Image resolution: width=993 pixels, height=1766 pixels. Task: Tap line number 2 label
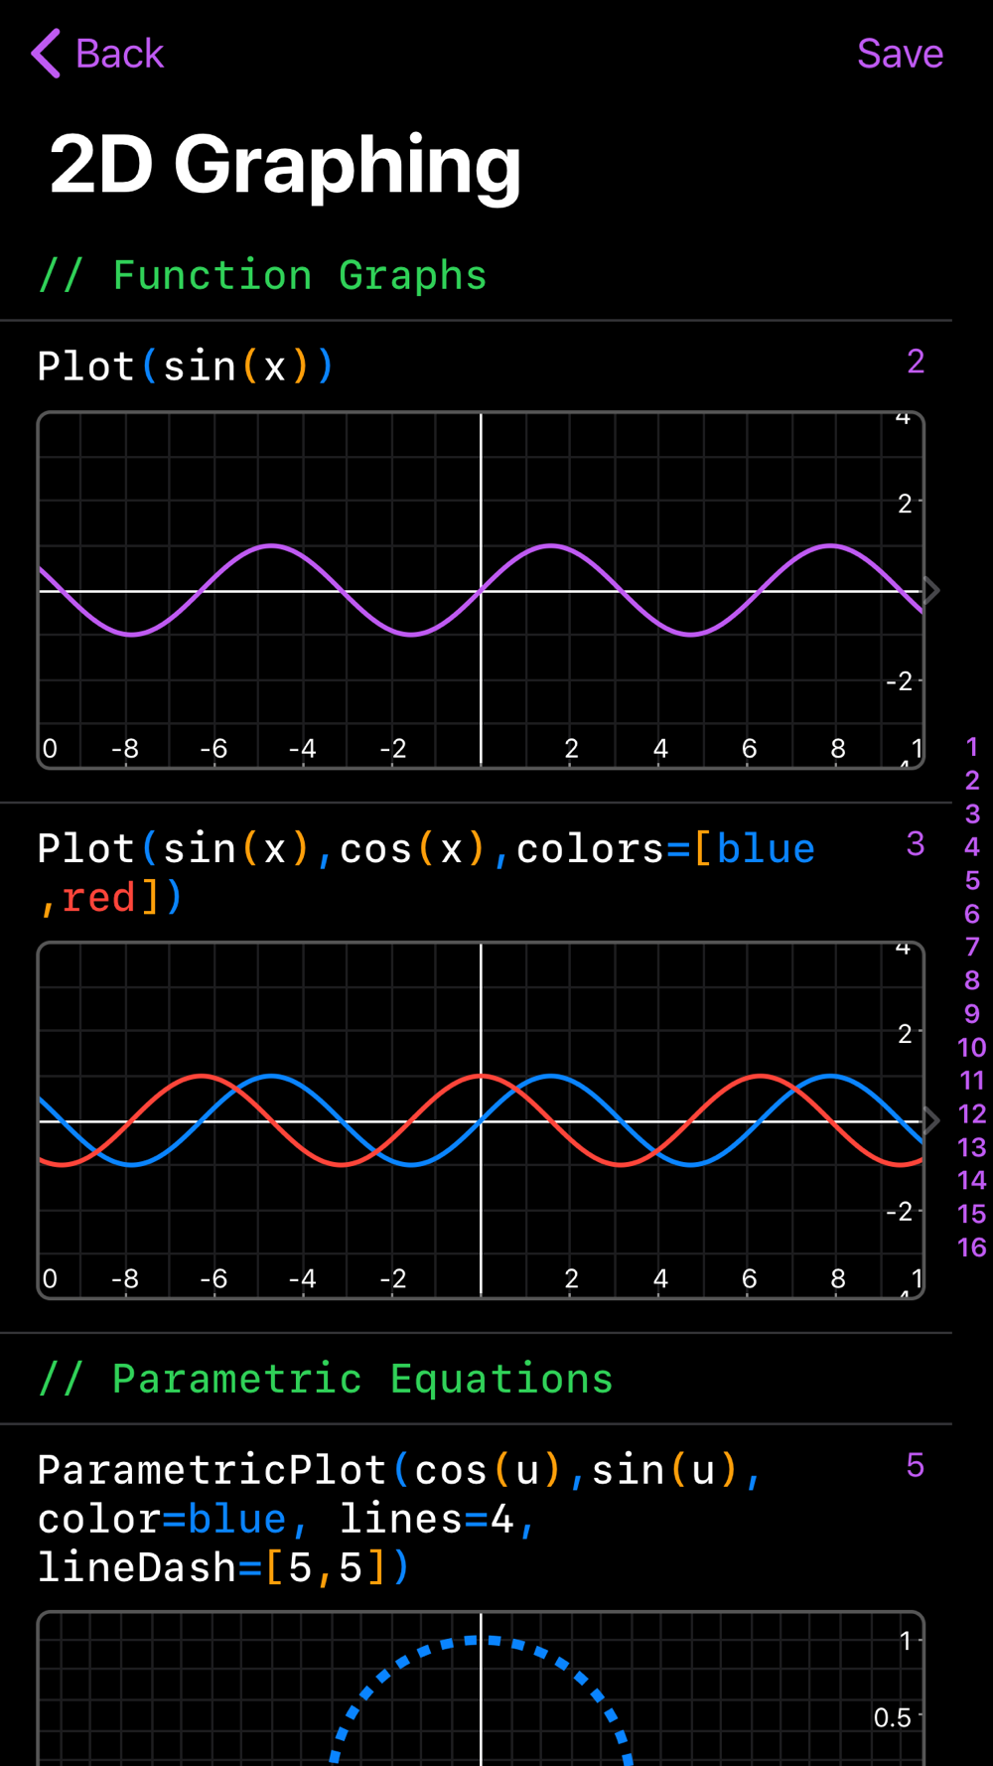tap(916, 362)
